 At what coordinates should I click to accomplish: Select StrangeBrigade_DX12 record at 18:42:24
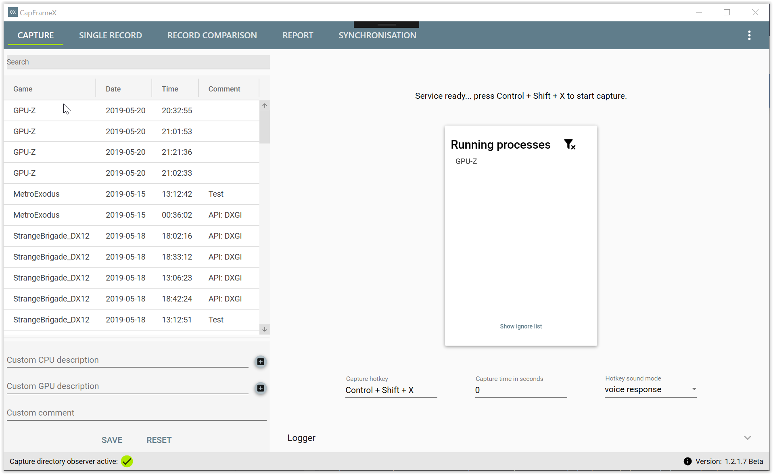pos(132,299)
